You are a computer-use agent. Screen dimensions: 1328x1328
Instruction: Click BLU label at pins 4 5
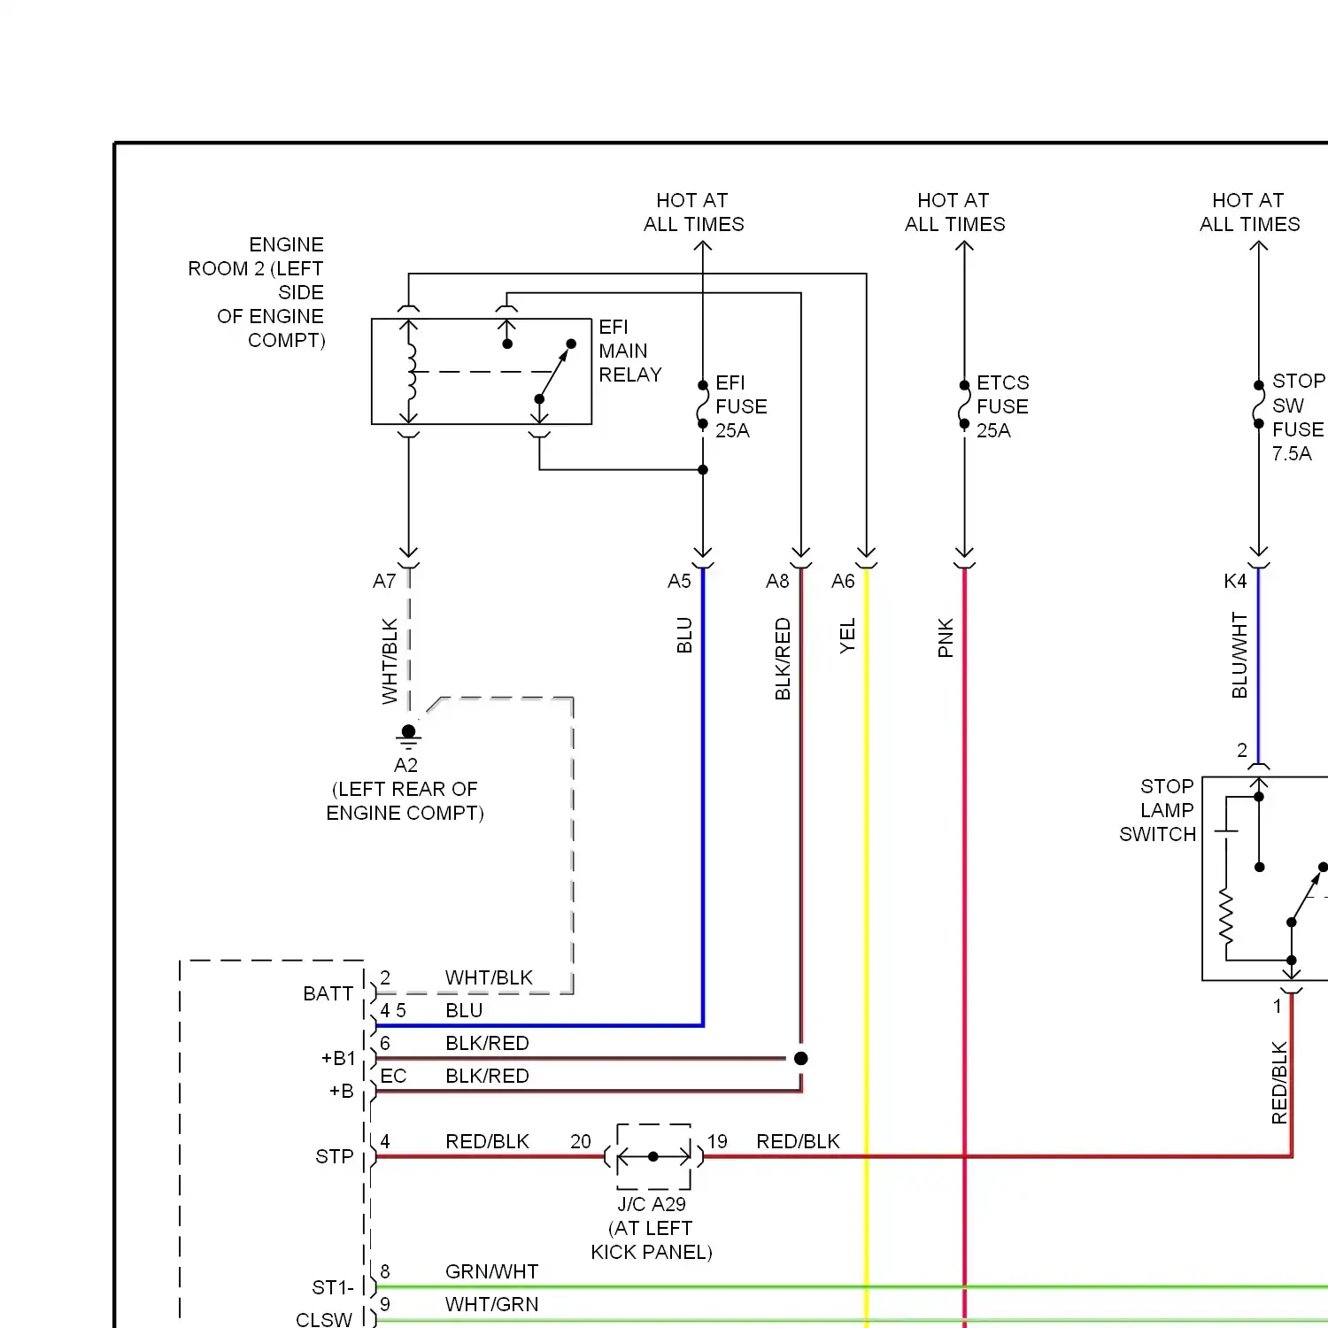[x=464, y=1010]
